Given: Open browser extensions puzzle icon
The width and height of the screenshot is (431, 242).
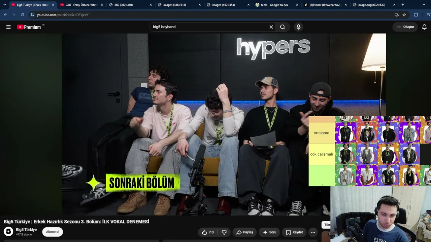Looking at the screenshot, I should [416, 15].
